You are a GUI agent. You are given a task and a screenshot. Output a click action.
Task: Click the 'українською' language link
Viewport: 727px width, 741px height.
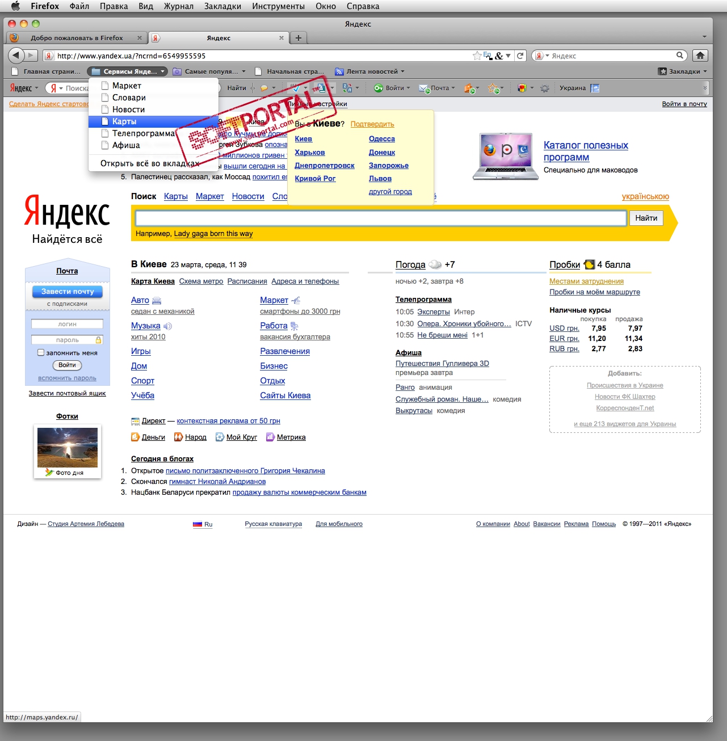pyautogui.click(x=645, y=196)
